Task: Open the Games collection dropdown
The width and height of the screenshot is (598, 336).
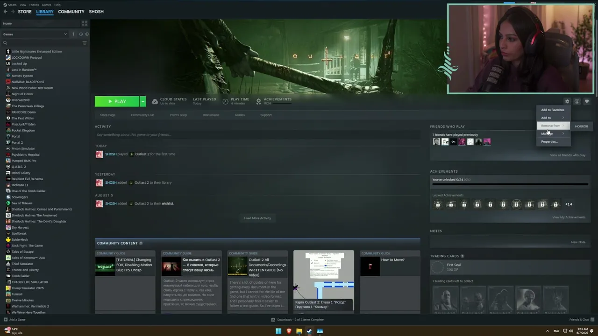Action: tap(35, 34)
